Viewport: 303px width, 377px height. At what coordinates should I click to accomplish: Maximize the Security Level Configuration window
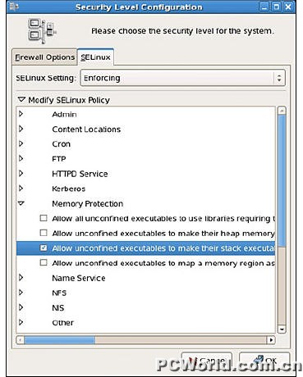(x=276, y=7)
